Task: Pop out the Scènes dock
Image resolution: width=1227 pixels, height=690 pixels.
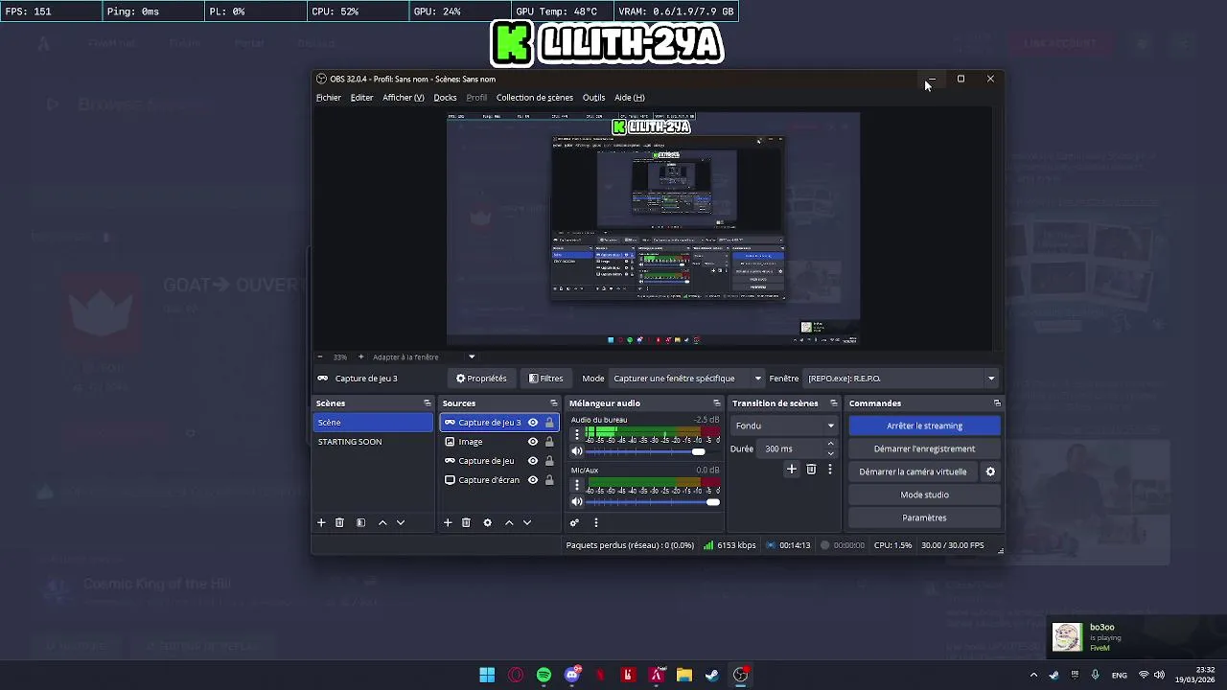Action: tap(428, 403)
